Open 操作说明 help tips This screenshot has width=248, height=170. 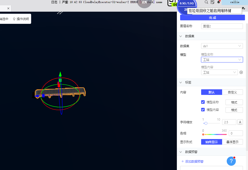(21, 19)
